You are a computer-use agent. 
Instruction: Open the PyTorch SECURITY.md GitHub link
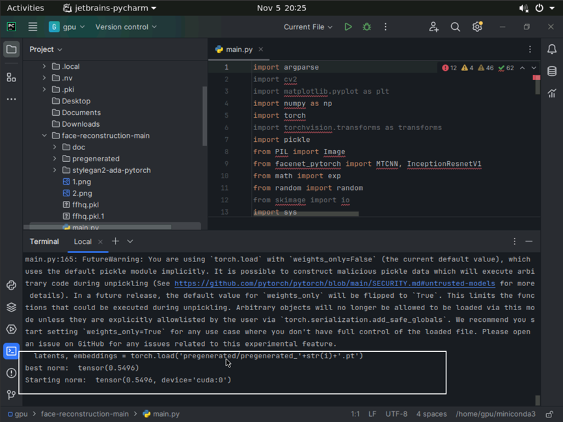[x=335, y=284]
